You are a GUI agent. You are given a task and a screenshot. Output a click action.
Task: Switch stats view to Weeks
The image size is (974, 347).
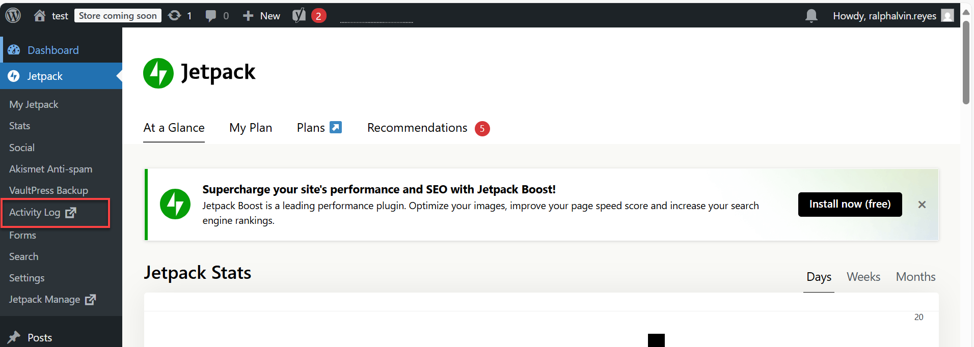pos(863,277)
